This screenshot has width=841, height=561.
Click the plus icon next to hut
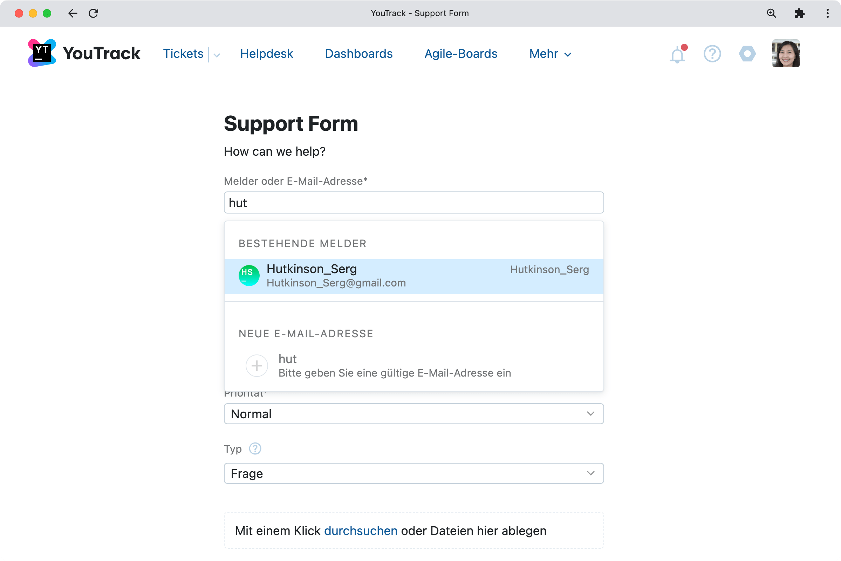(257, 365)
